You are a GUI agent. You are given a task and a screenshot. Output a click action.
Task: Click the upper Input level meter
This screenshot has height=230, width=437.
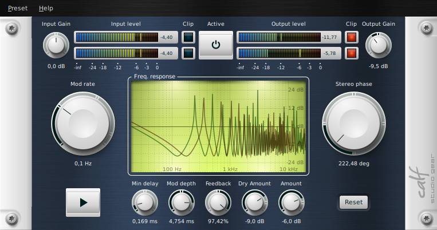(126, 37)
